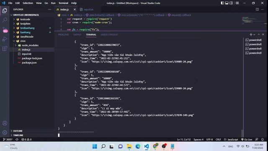The width and height of the screenshot is (268, 151).
Task: Close the terminal panel
Action: [263, 34]
